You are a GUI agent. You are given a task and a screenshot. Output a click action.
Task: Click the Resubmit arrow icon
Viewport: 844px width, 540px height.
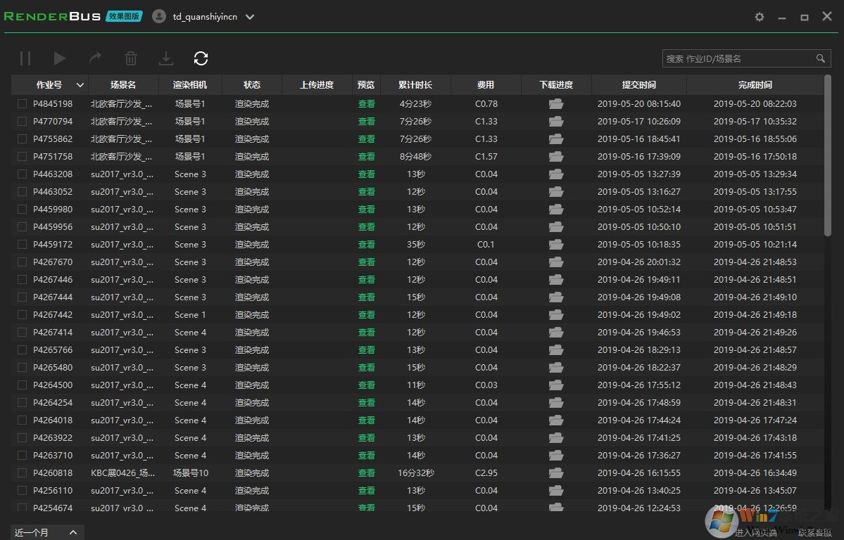click(x=95, y=58)
